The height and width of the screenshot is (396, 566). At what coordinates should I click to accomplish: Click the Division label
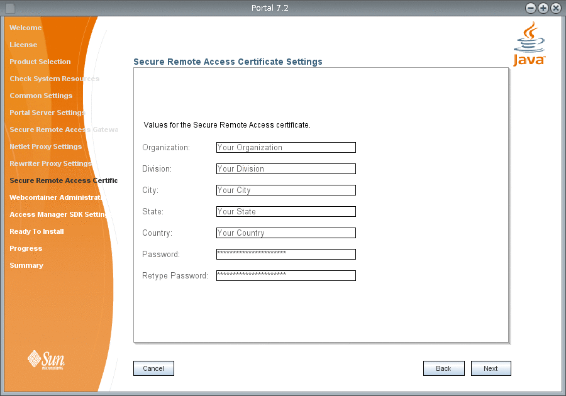[157, 169]
